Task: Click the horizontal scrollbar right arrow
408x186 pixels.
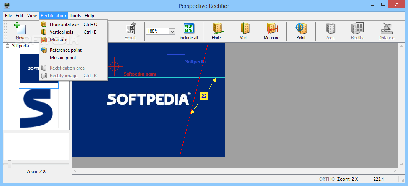Action: 395,171
